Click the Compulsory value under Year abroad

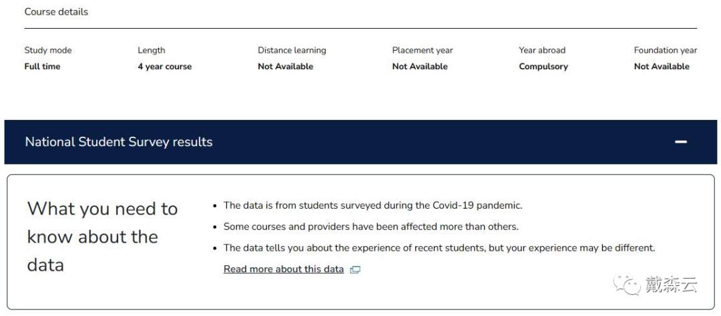point(543,67)
